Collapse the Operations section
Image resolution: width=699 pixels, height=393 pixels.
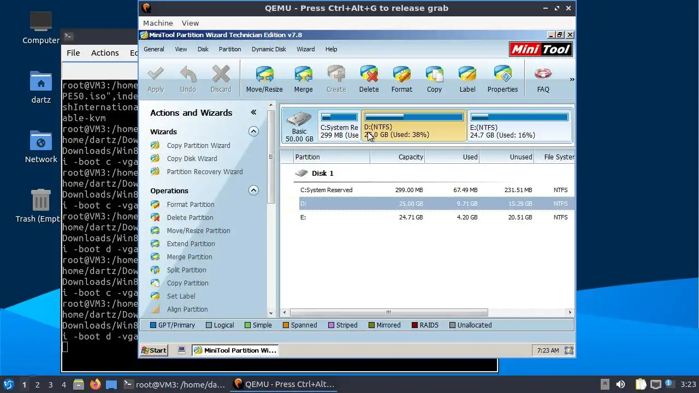pyautogui.click(x=253, y=190)
